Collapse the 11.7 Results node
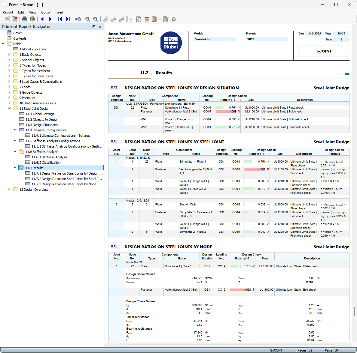Screen dimensions: 357x353 click(15, 168)
